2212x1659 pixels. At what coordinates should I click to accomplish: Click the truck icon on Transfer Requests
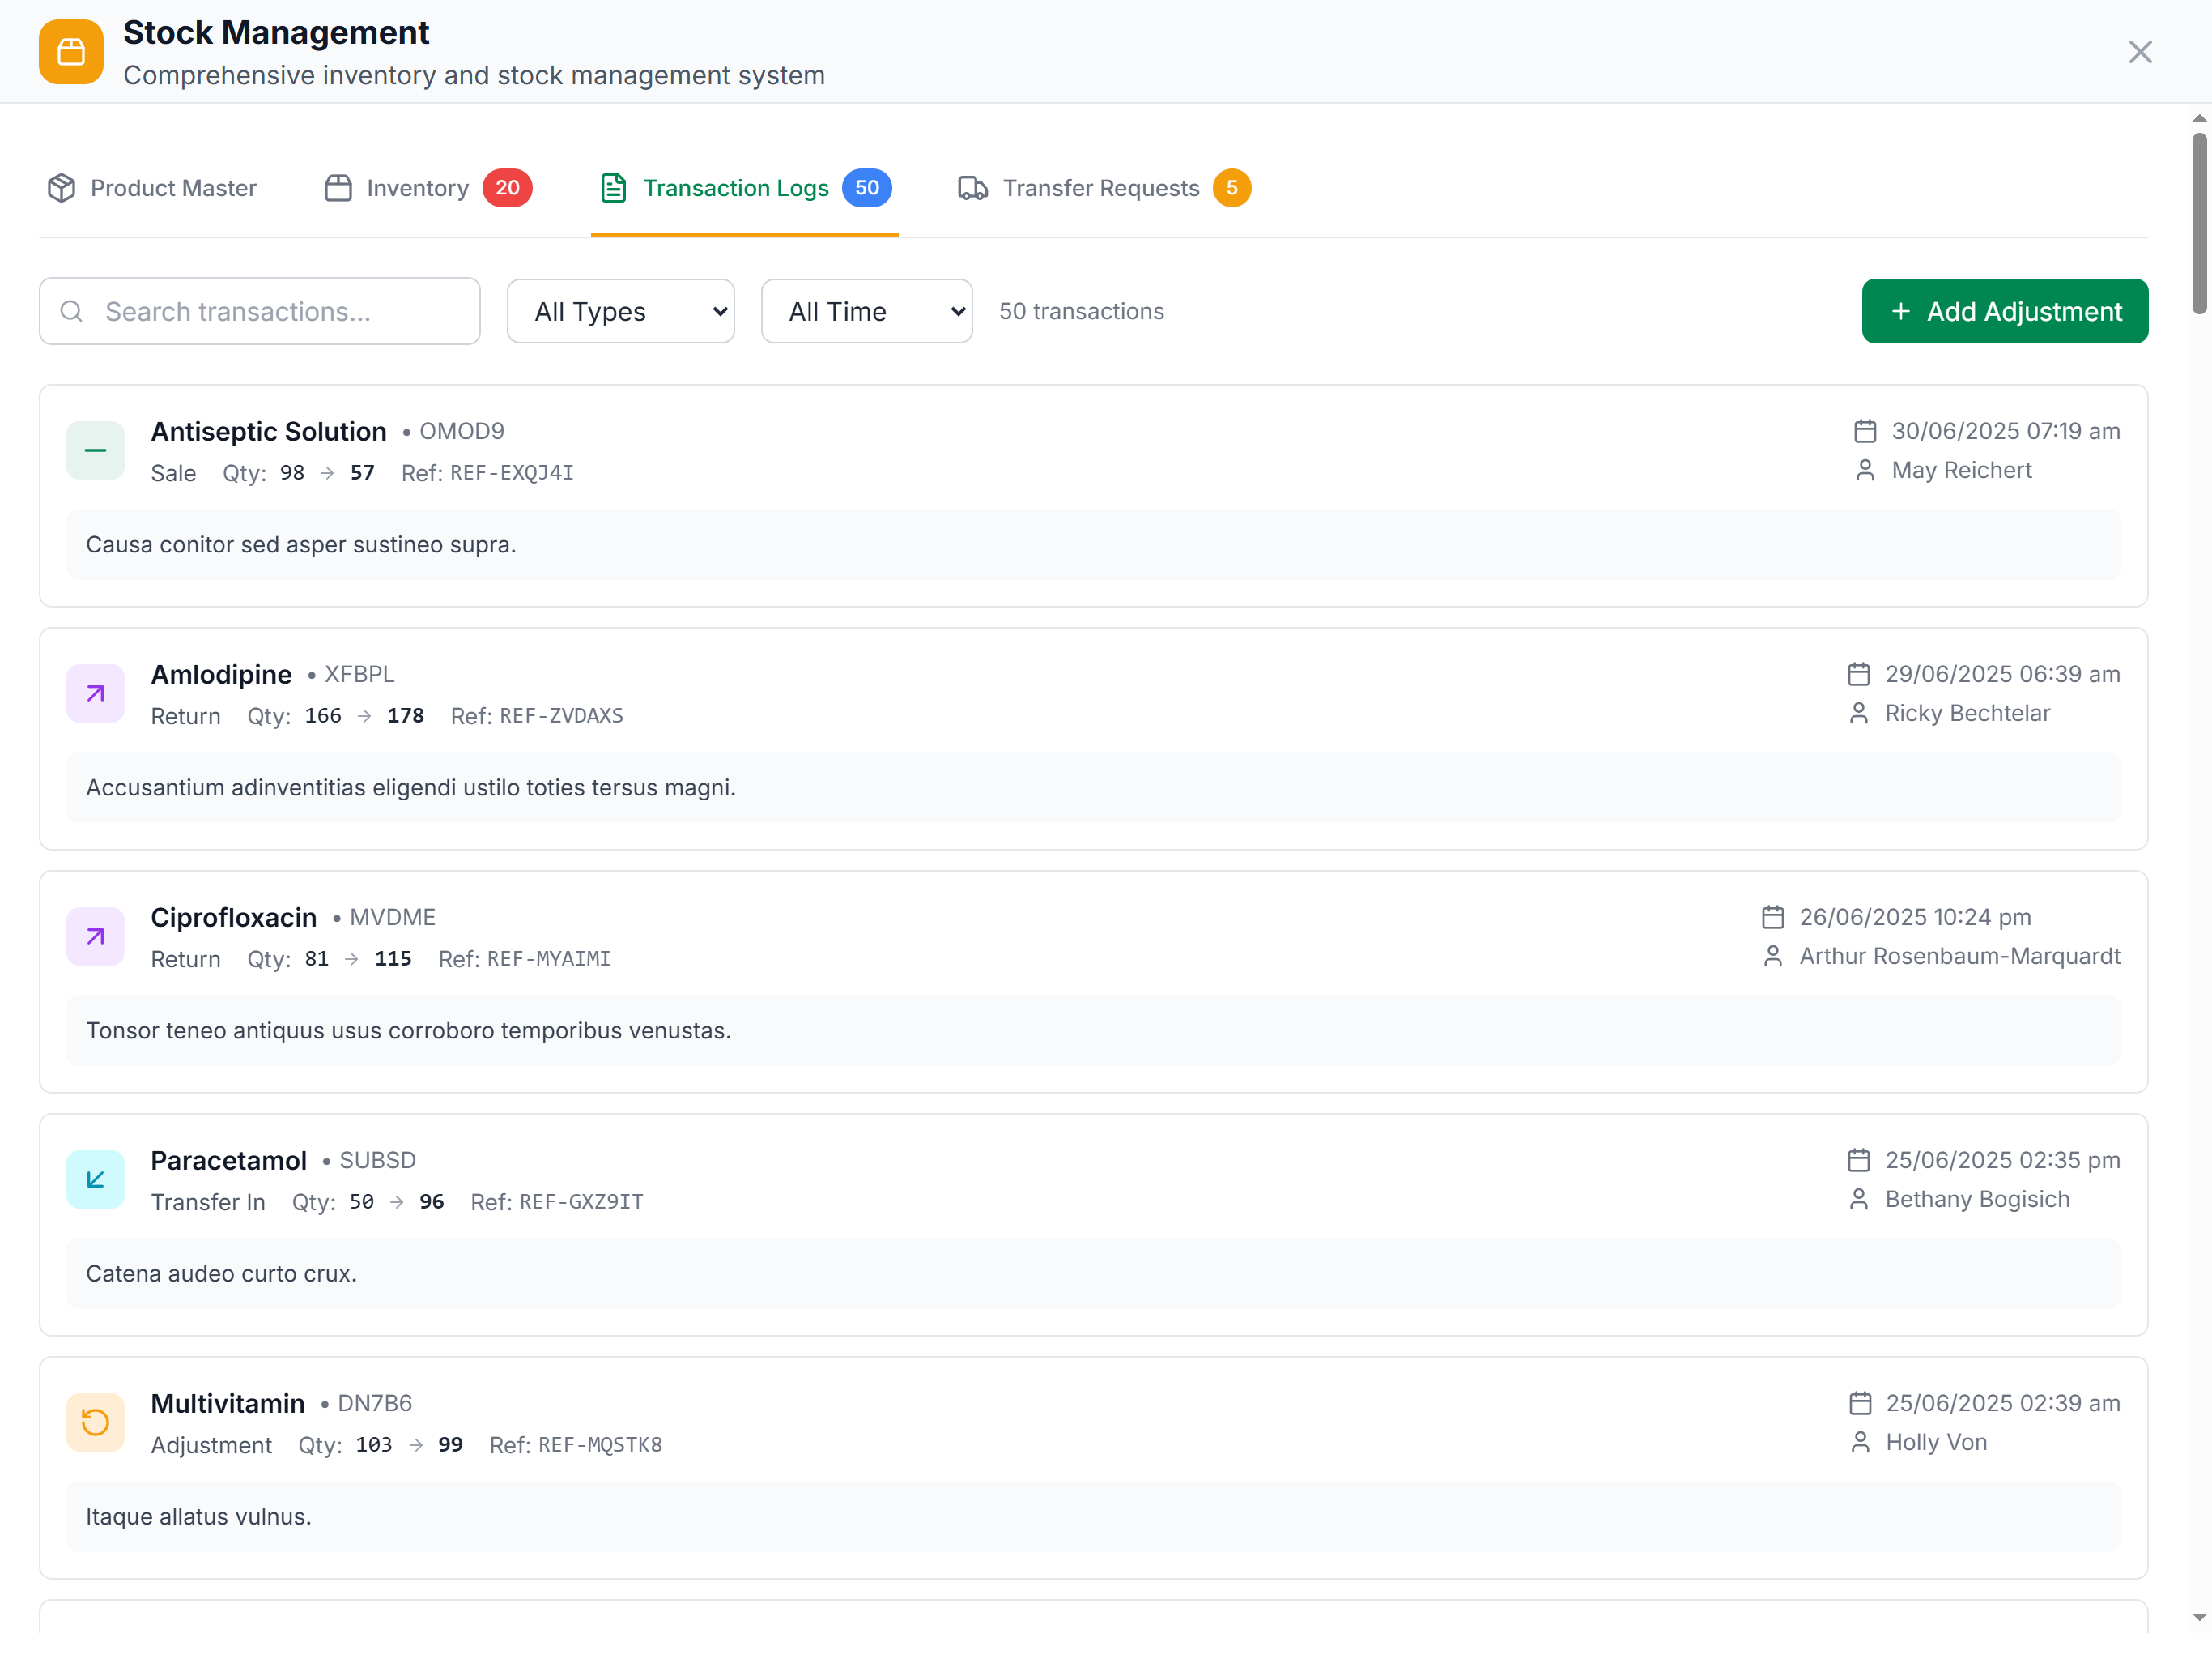(x=972, y=188)
